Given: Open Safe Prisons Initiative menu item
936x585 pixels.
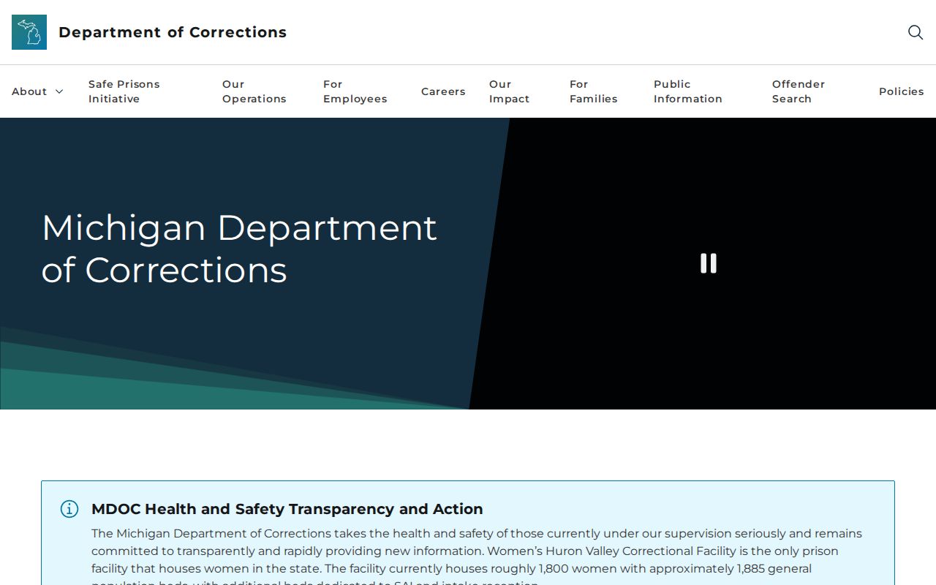Looking at the screenshot, I should click(x=124, y=91).
